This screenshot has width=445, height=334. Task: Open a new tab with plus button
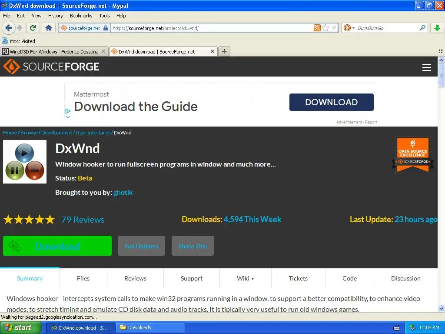[x=224, y=51]
